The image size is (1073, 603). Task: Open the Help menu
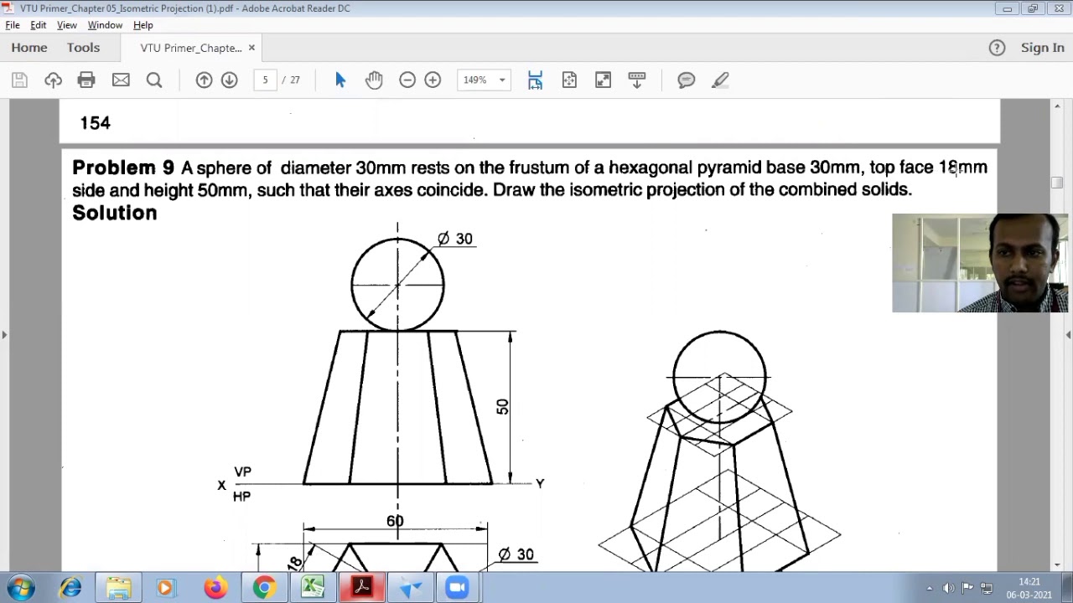coord(143,25)
